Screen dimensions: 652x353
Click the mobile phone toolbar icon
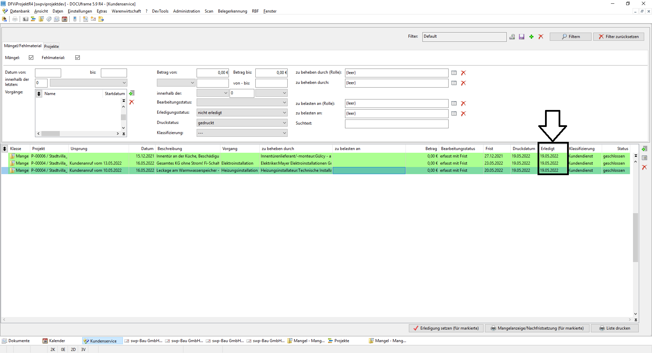pos(75,19)
